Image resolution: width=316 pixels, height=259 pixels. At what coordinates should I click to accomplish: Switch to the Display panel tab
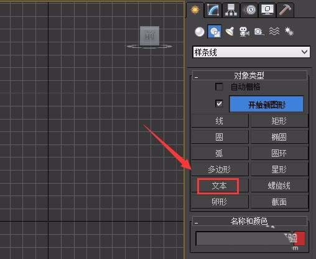(267, 10)
